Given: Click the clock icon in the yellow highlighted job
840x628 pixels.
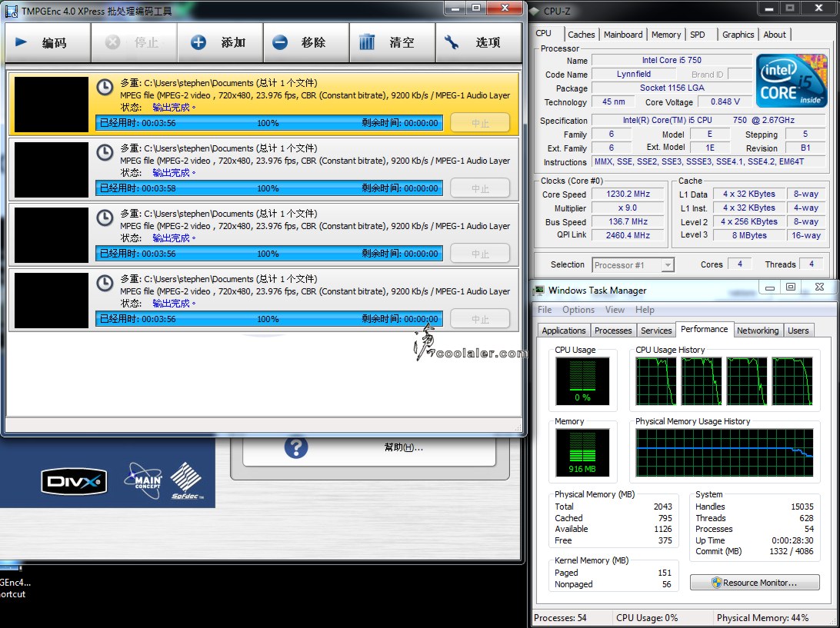Looking at the screenshot, I should pyautogui.click(x=105, y=87).
